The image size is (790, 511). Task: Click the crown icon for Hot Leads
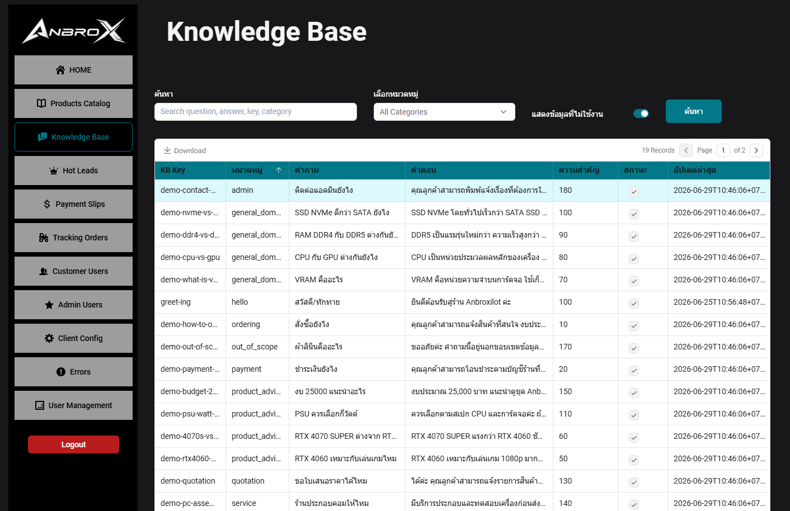[x=54, y=171]
